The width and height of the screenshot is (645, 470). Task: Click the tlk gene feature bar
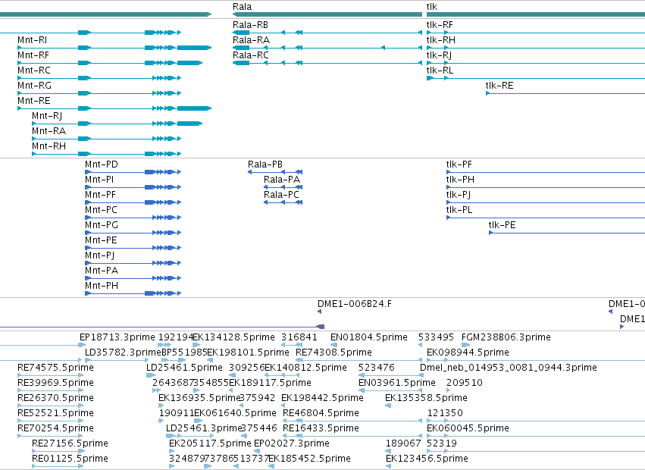[x=536, y=14]
